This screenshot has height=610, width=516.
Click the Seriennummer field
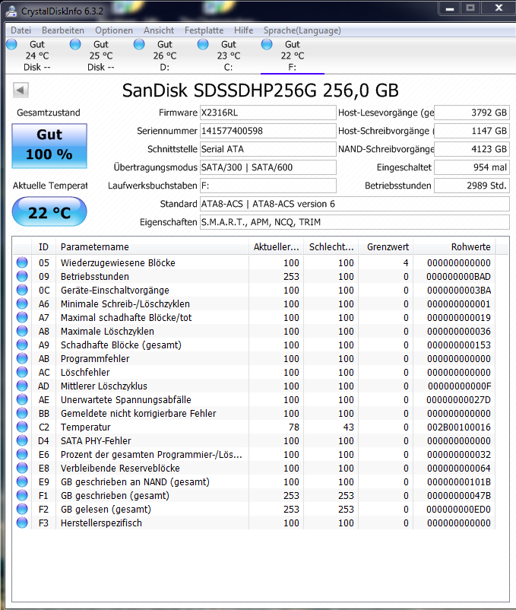(x=268, y=131)
